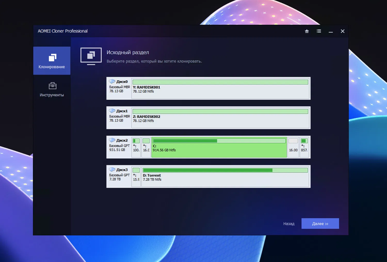The width and height of the screenshot is (387, 262).
Task: Click the Диск2 disk icon
Action: (x=112, y=140)
